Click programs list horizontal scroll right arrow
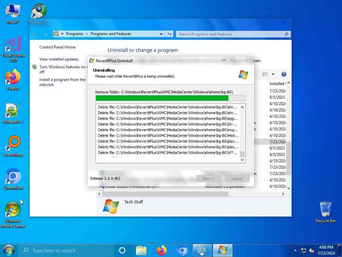The height and width of the screenshot is (257, 342). click(x=283, y=194)
